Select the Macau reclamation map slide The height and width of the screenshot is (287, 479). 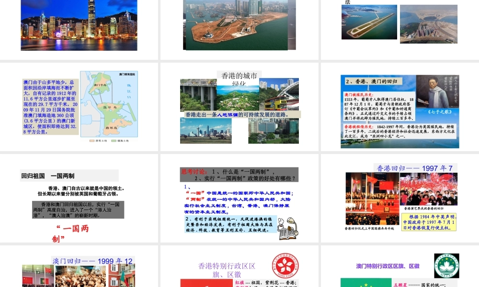coord(79,107)
